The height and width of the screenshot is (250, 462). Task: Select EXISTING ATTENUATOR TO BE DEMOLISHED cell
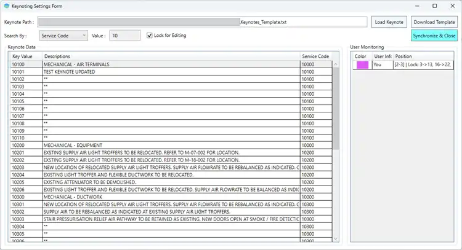tap(171, 182)
